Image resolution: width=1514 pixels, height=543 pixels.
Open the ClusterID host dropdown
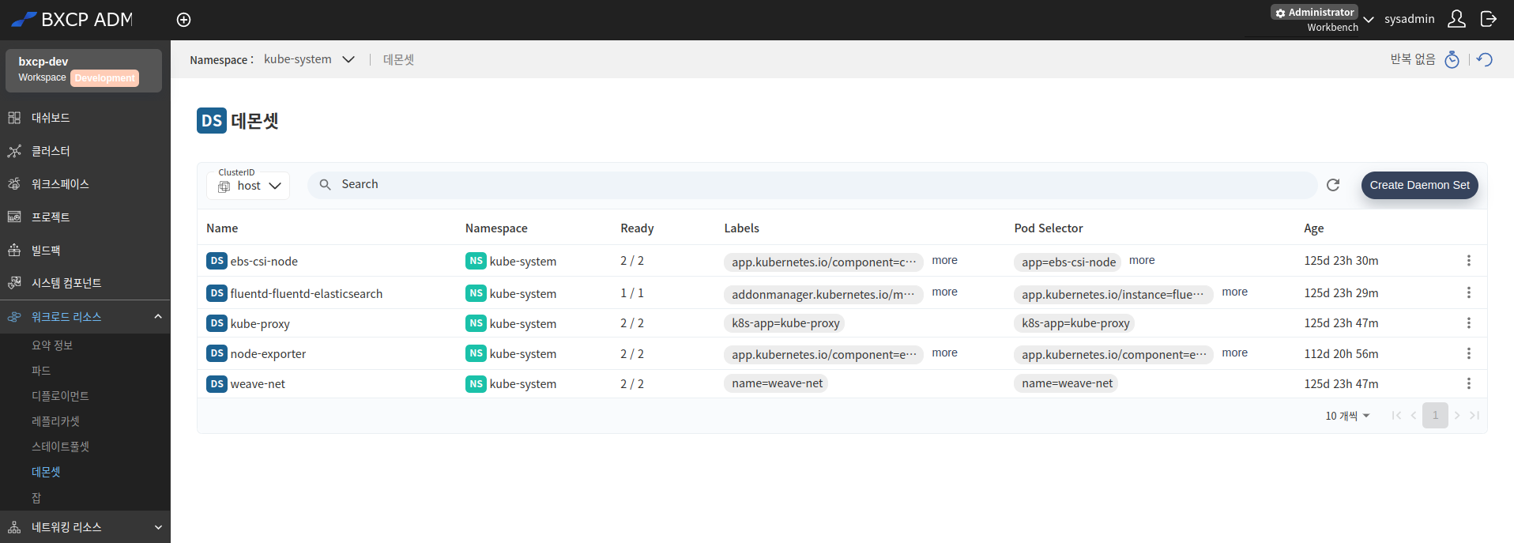point(248,186)
